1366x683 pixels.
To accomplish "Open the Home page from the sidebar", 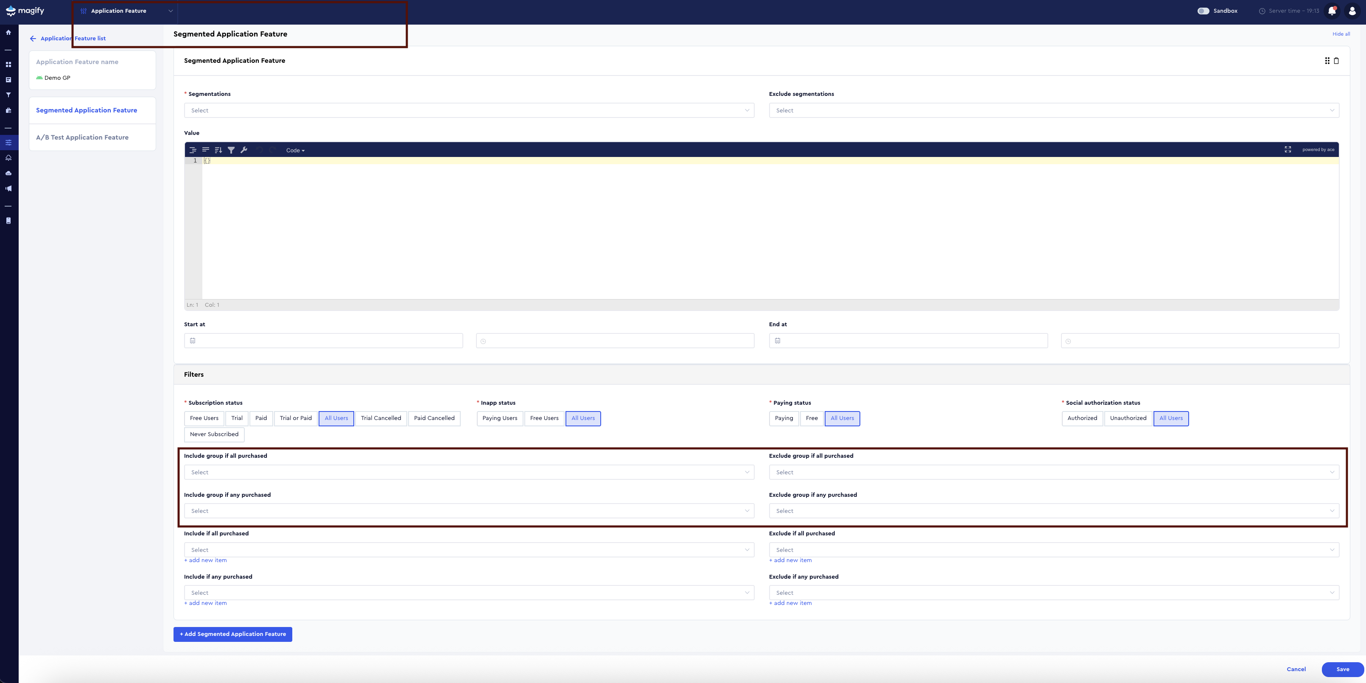I will click(8, 32).
